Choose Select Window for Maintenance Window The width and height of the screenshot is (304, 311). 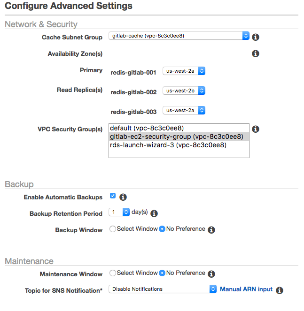pyautogui.click(x=113, y=273)
